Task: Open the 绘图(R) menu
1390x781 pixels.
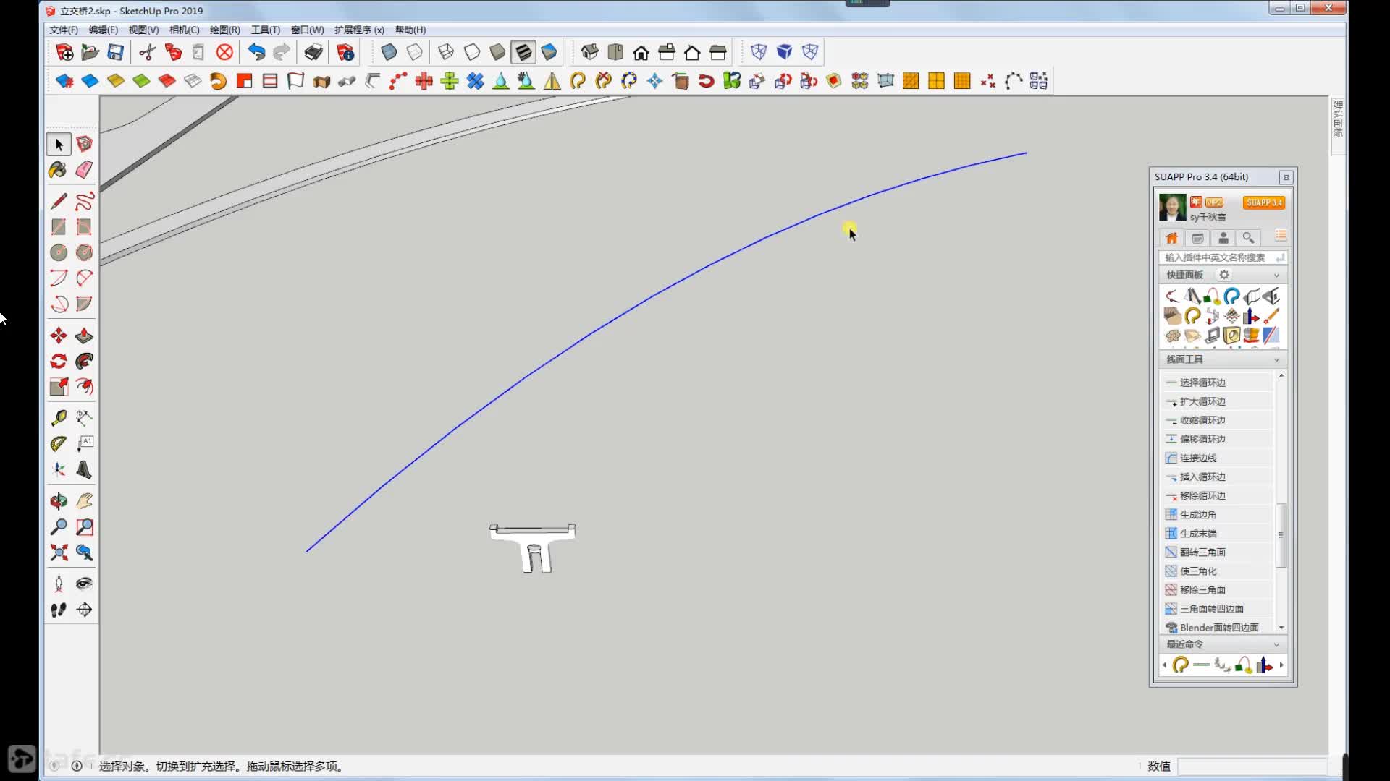Action: click(224, 30)
